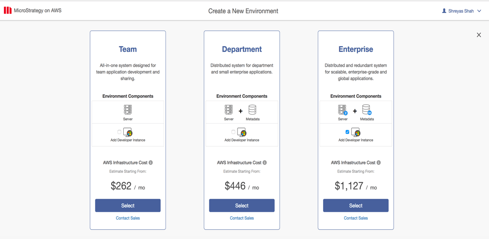The width and height of the screenshot is (489, 239).
Task: Follow Contact Sales link under Enterprise
Action: [356, 218]
